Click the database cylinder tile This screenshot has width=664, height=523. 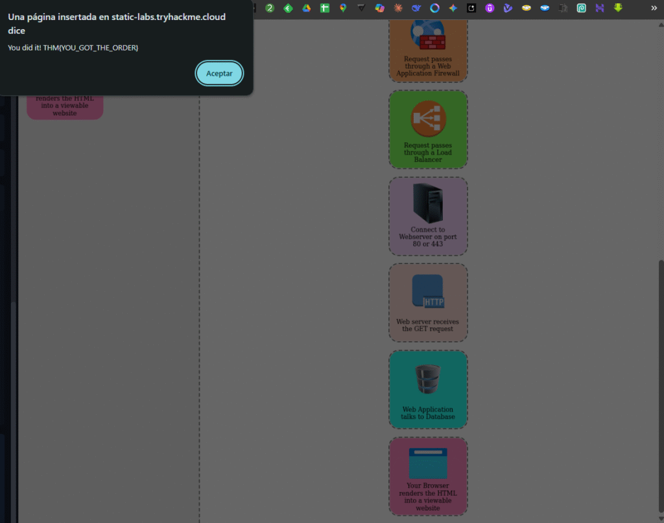(428, 389)
